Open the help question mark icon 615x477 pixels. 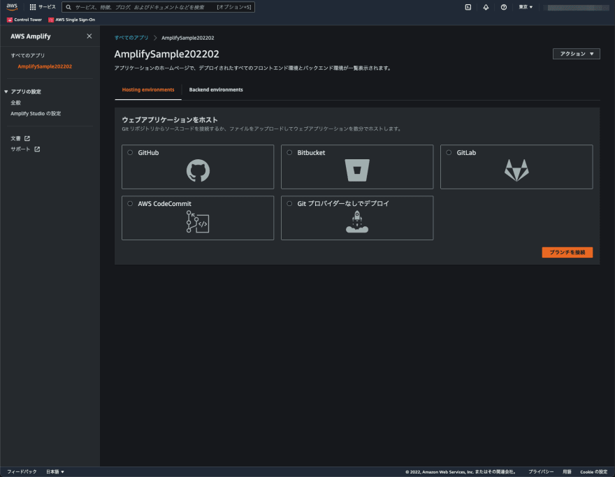tap(504, 7)
